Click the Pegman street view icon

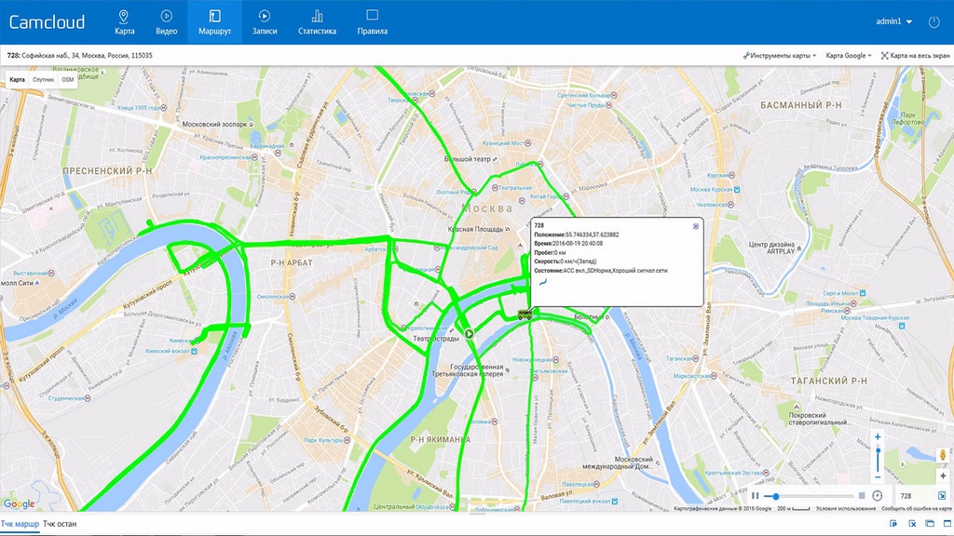click(942, 456)
